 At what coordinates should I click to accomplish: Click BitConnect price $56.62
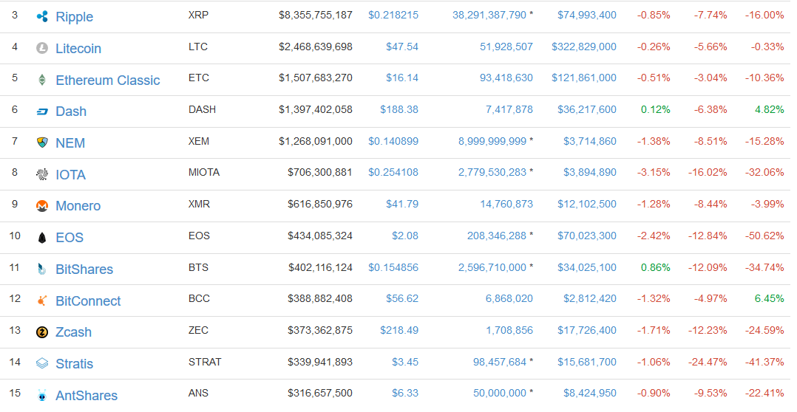[402, 298]
